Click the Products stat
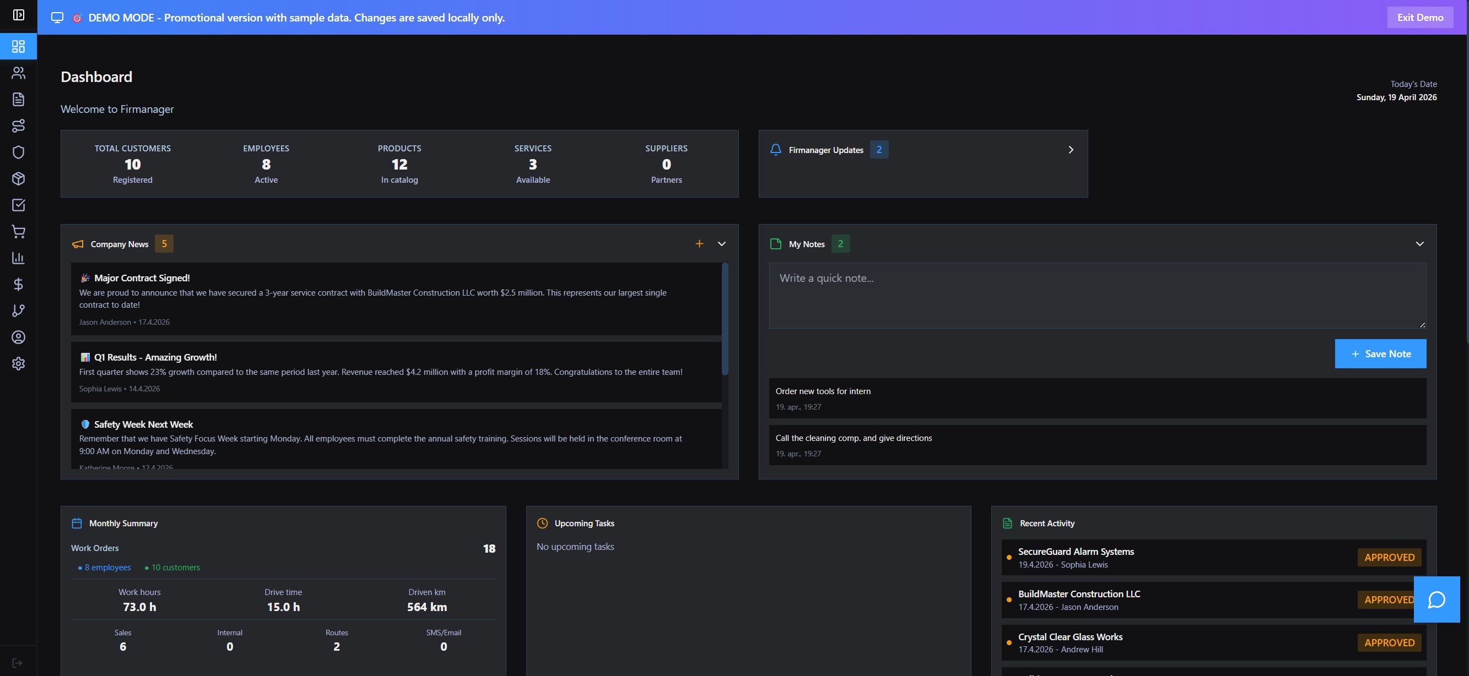The width and height of the screenshot is (1469, 676). (x=399, y=164)
